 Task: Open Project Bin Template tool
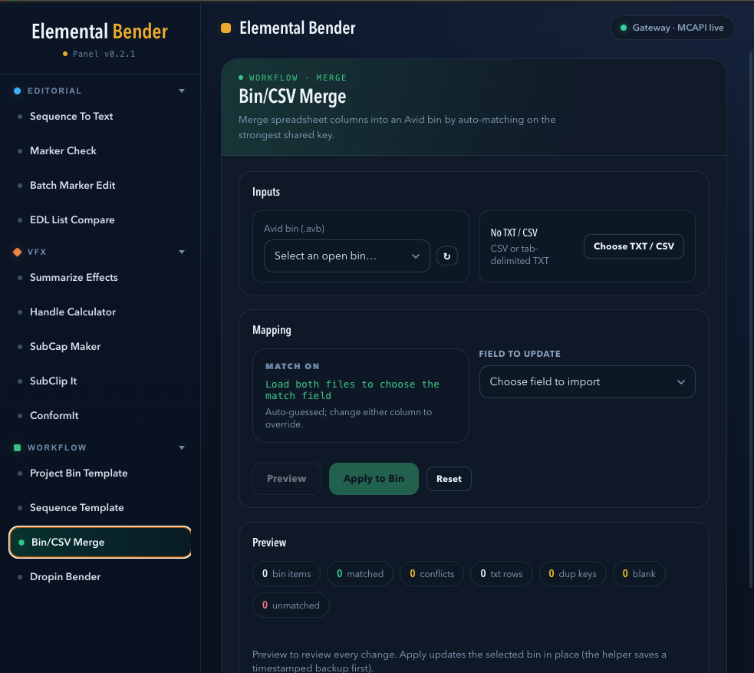click(78, 473)
